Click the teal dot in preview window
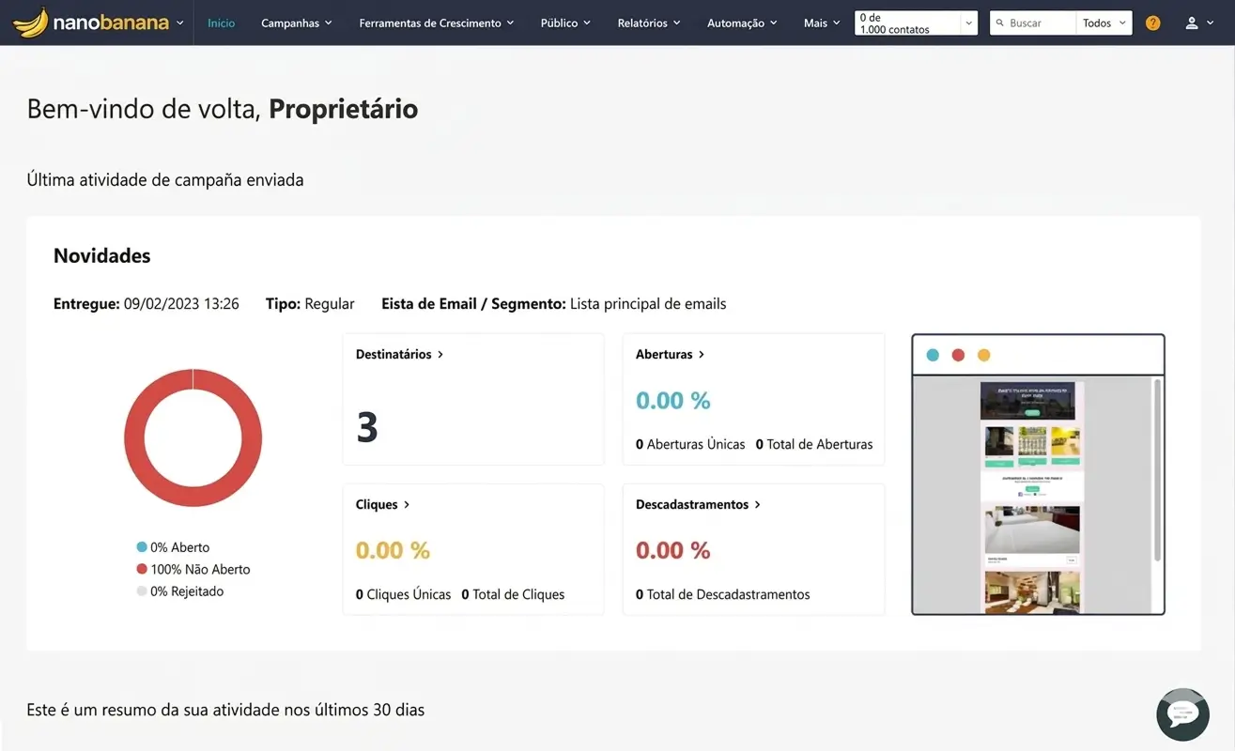 [933, 355]
